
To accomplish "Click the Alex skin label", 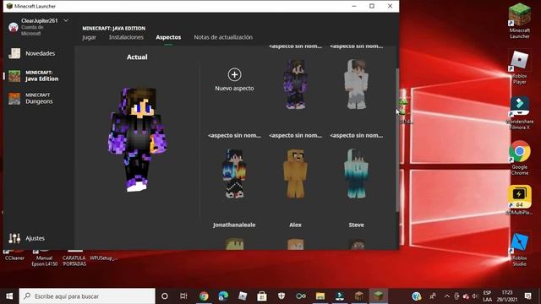I will [295, 225].
